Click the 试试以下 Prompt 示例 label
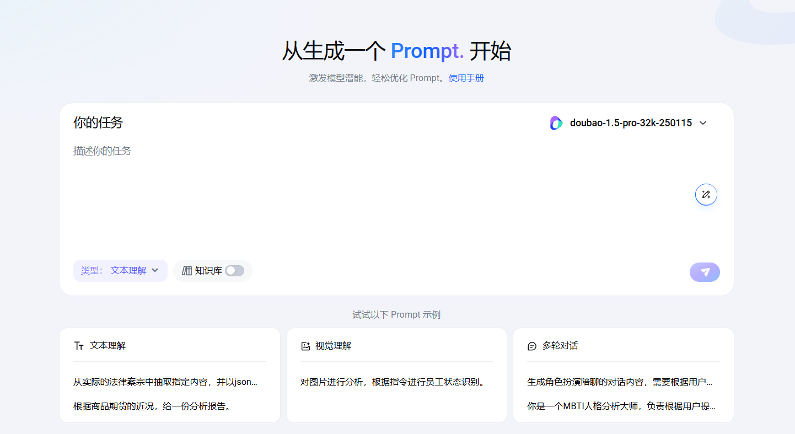Viewport: 795px width, 434px height. coord(396,315)
